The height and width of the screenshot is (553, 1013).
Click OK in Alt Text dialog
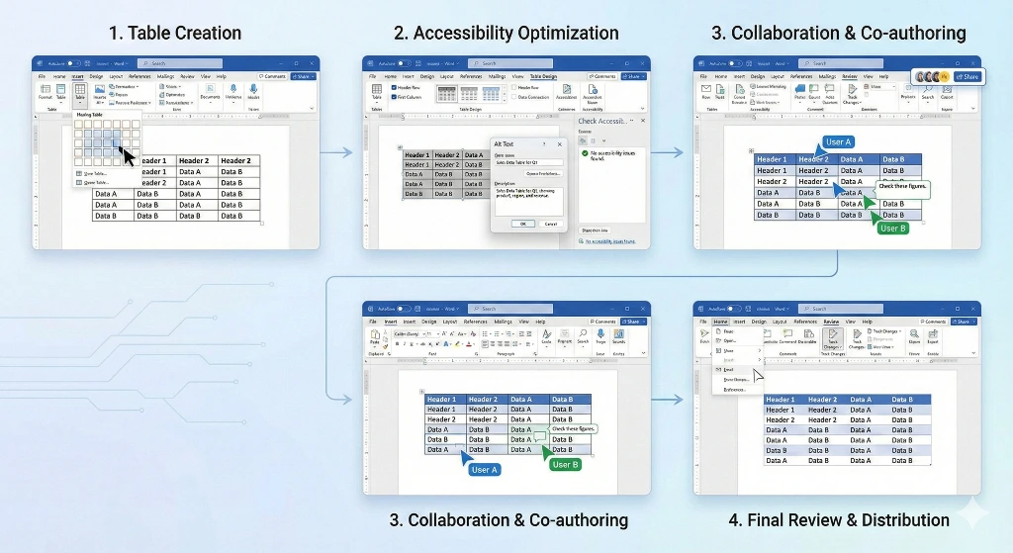[522, 224]
